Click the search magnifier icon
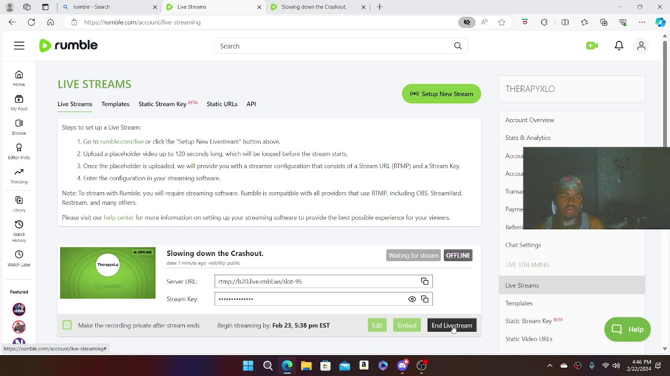This screenshot has width=670, height=376. tap(458, 46)
